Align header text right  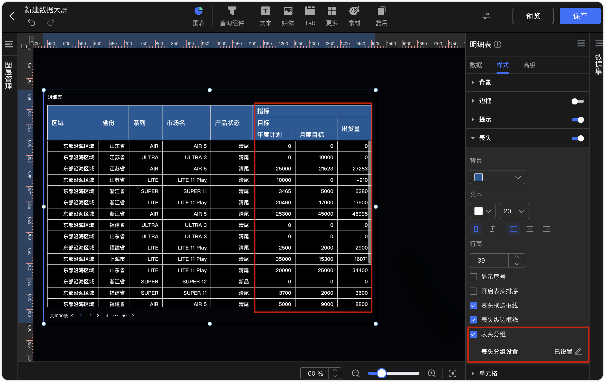[546, 229]
